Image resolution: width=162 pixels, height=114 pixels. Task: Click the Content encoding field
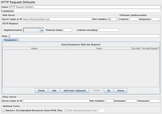coord(109,30)
